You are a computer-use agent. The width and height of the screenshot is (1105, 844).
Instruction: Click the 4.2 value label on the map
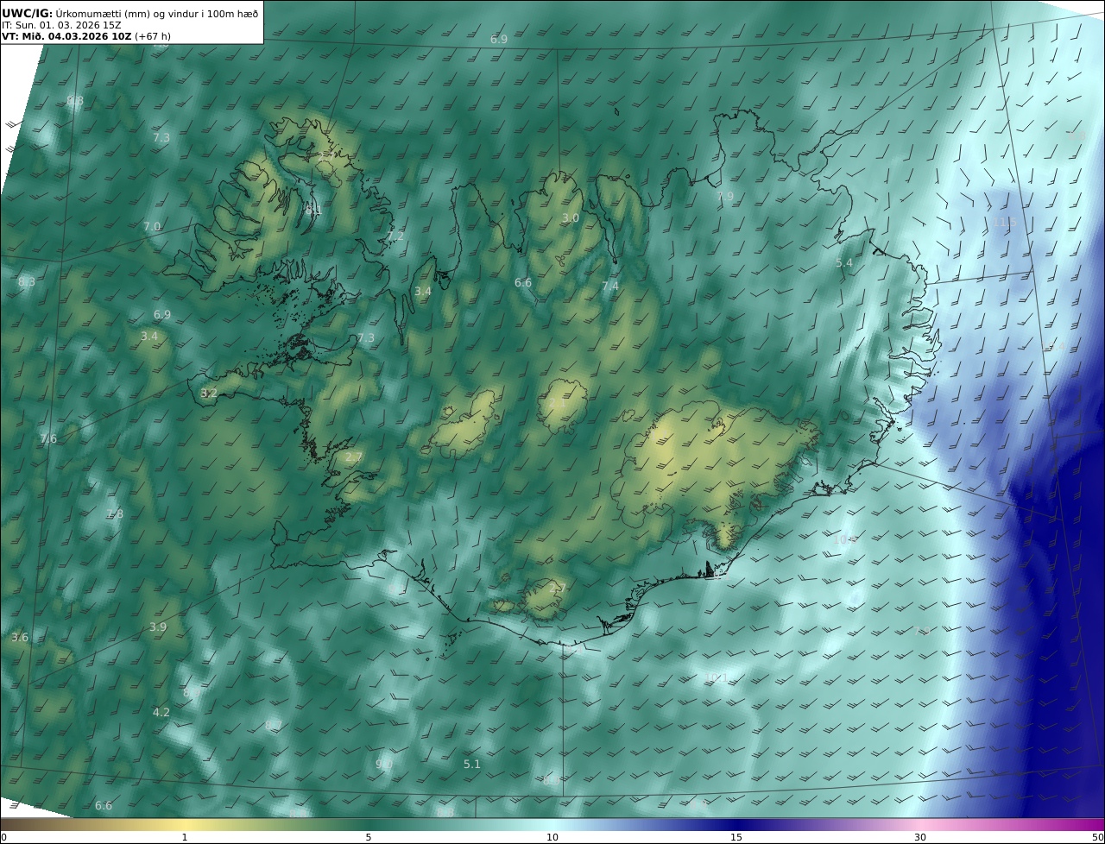pyautogui.click(x=161, y=712)
